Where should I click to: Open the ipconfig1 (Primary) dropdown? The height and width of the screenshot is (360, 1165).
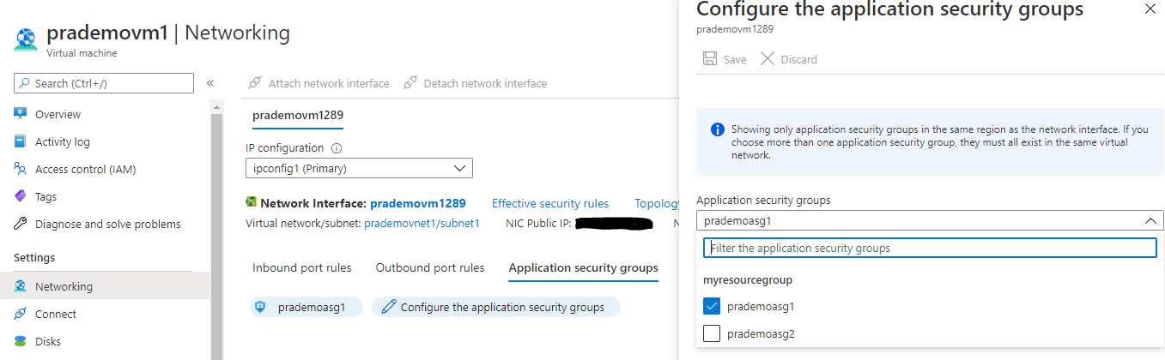click(359, 168)
